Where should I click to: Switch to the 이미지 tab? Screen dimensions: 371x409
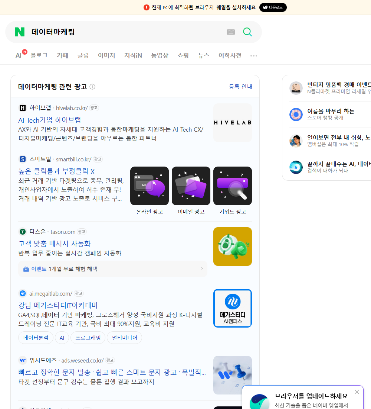coord(106,55)
